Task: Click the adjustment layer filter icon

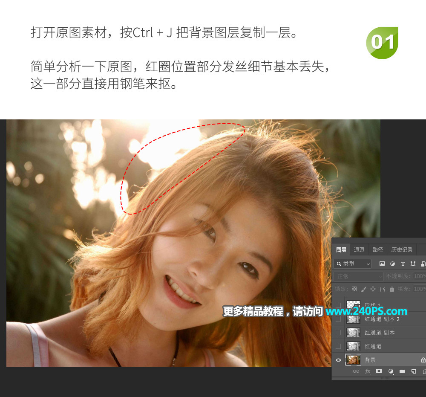Action: click(392, 264)
